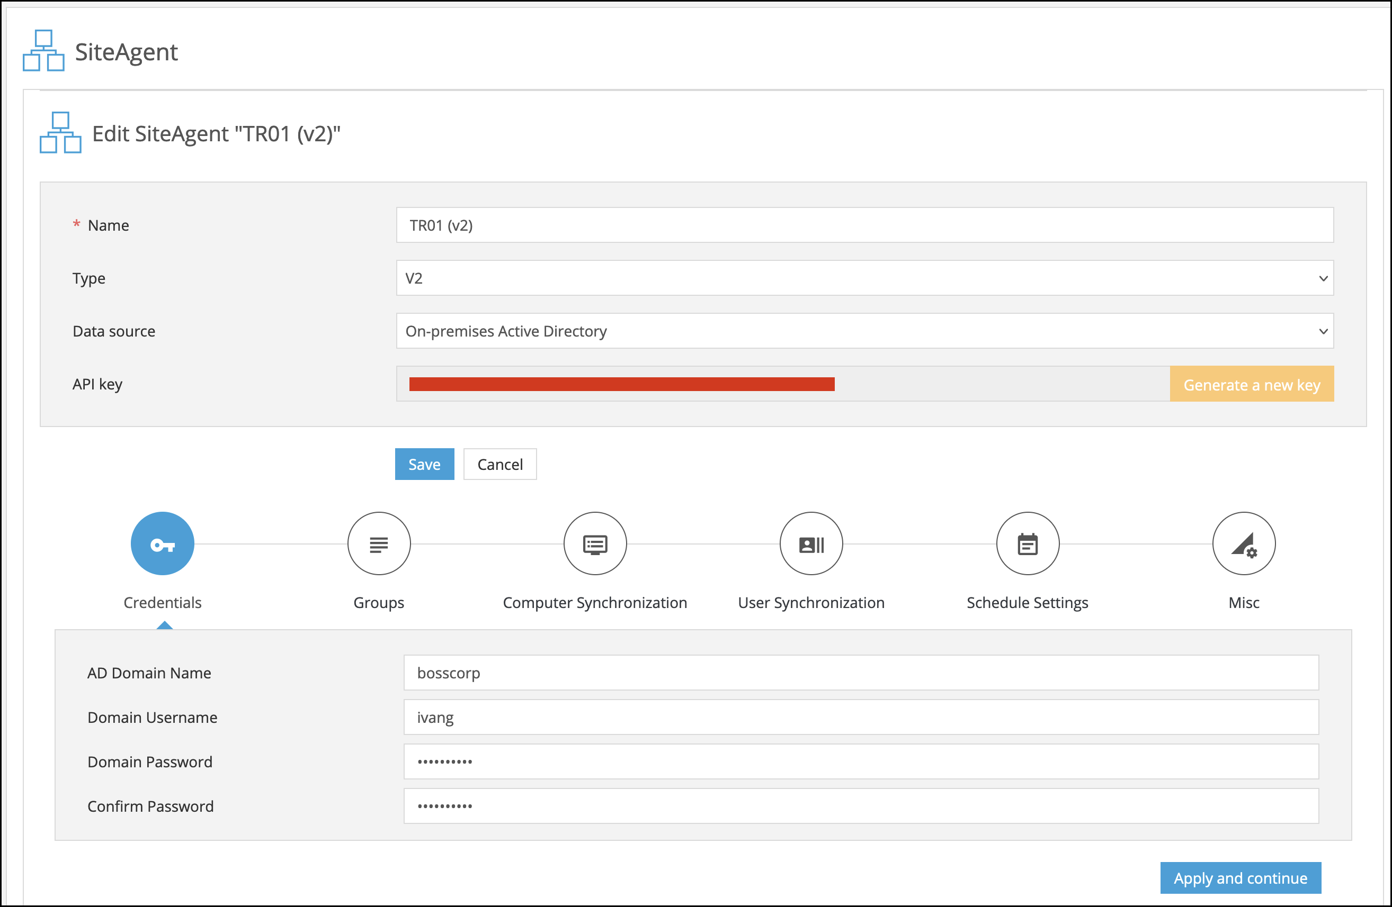Click the Cancel button
Image resolution: width=1392 pixels, height=907 pixels.
coord(498,463)
